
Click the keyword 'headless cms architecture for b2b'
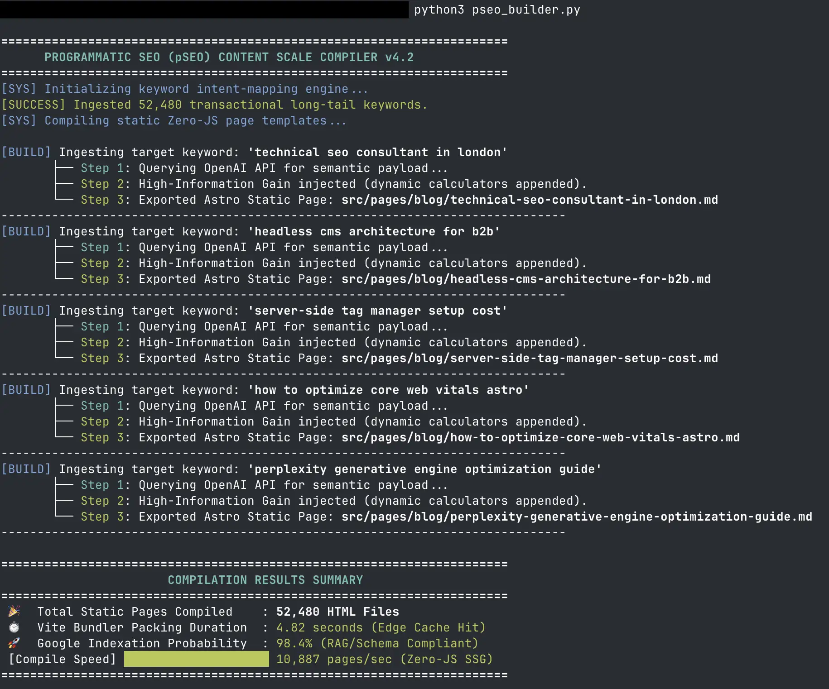(x=374, y=232)
